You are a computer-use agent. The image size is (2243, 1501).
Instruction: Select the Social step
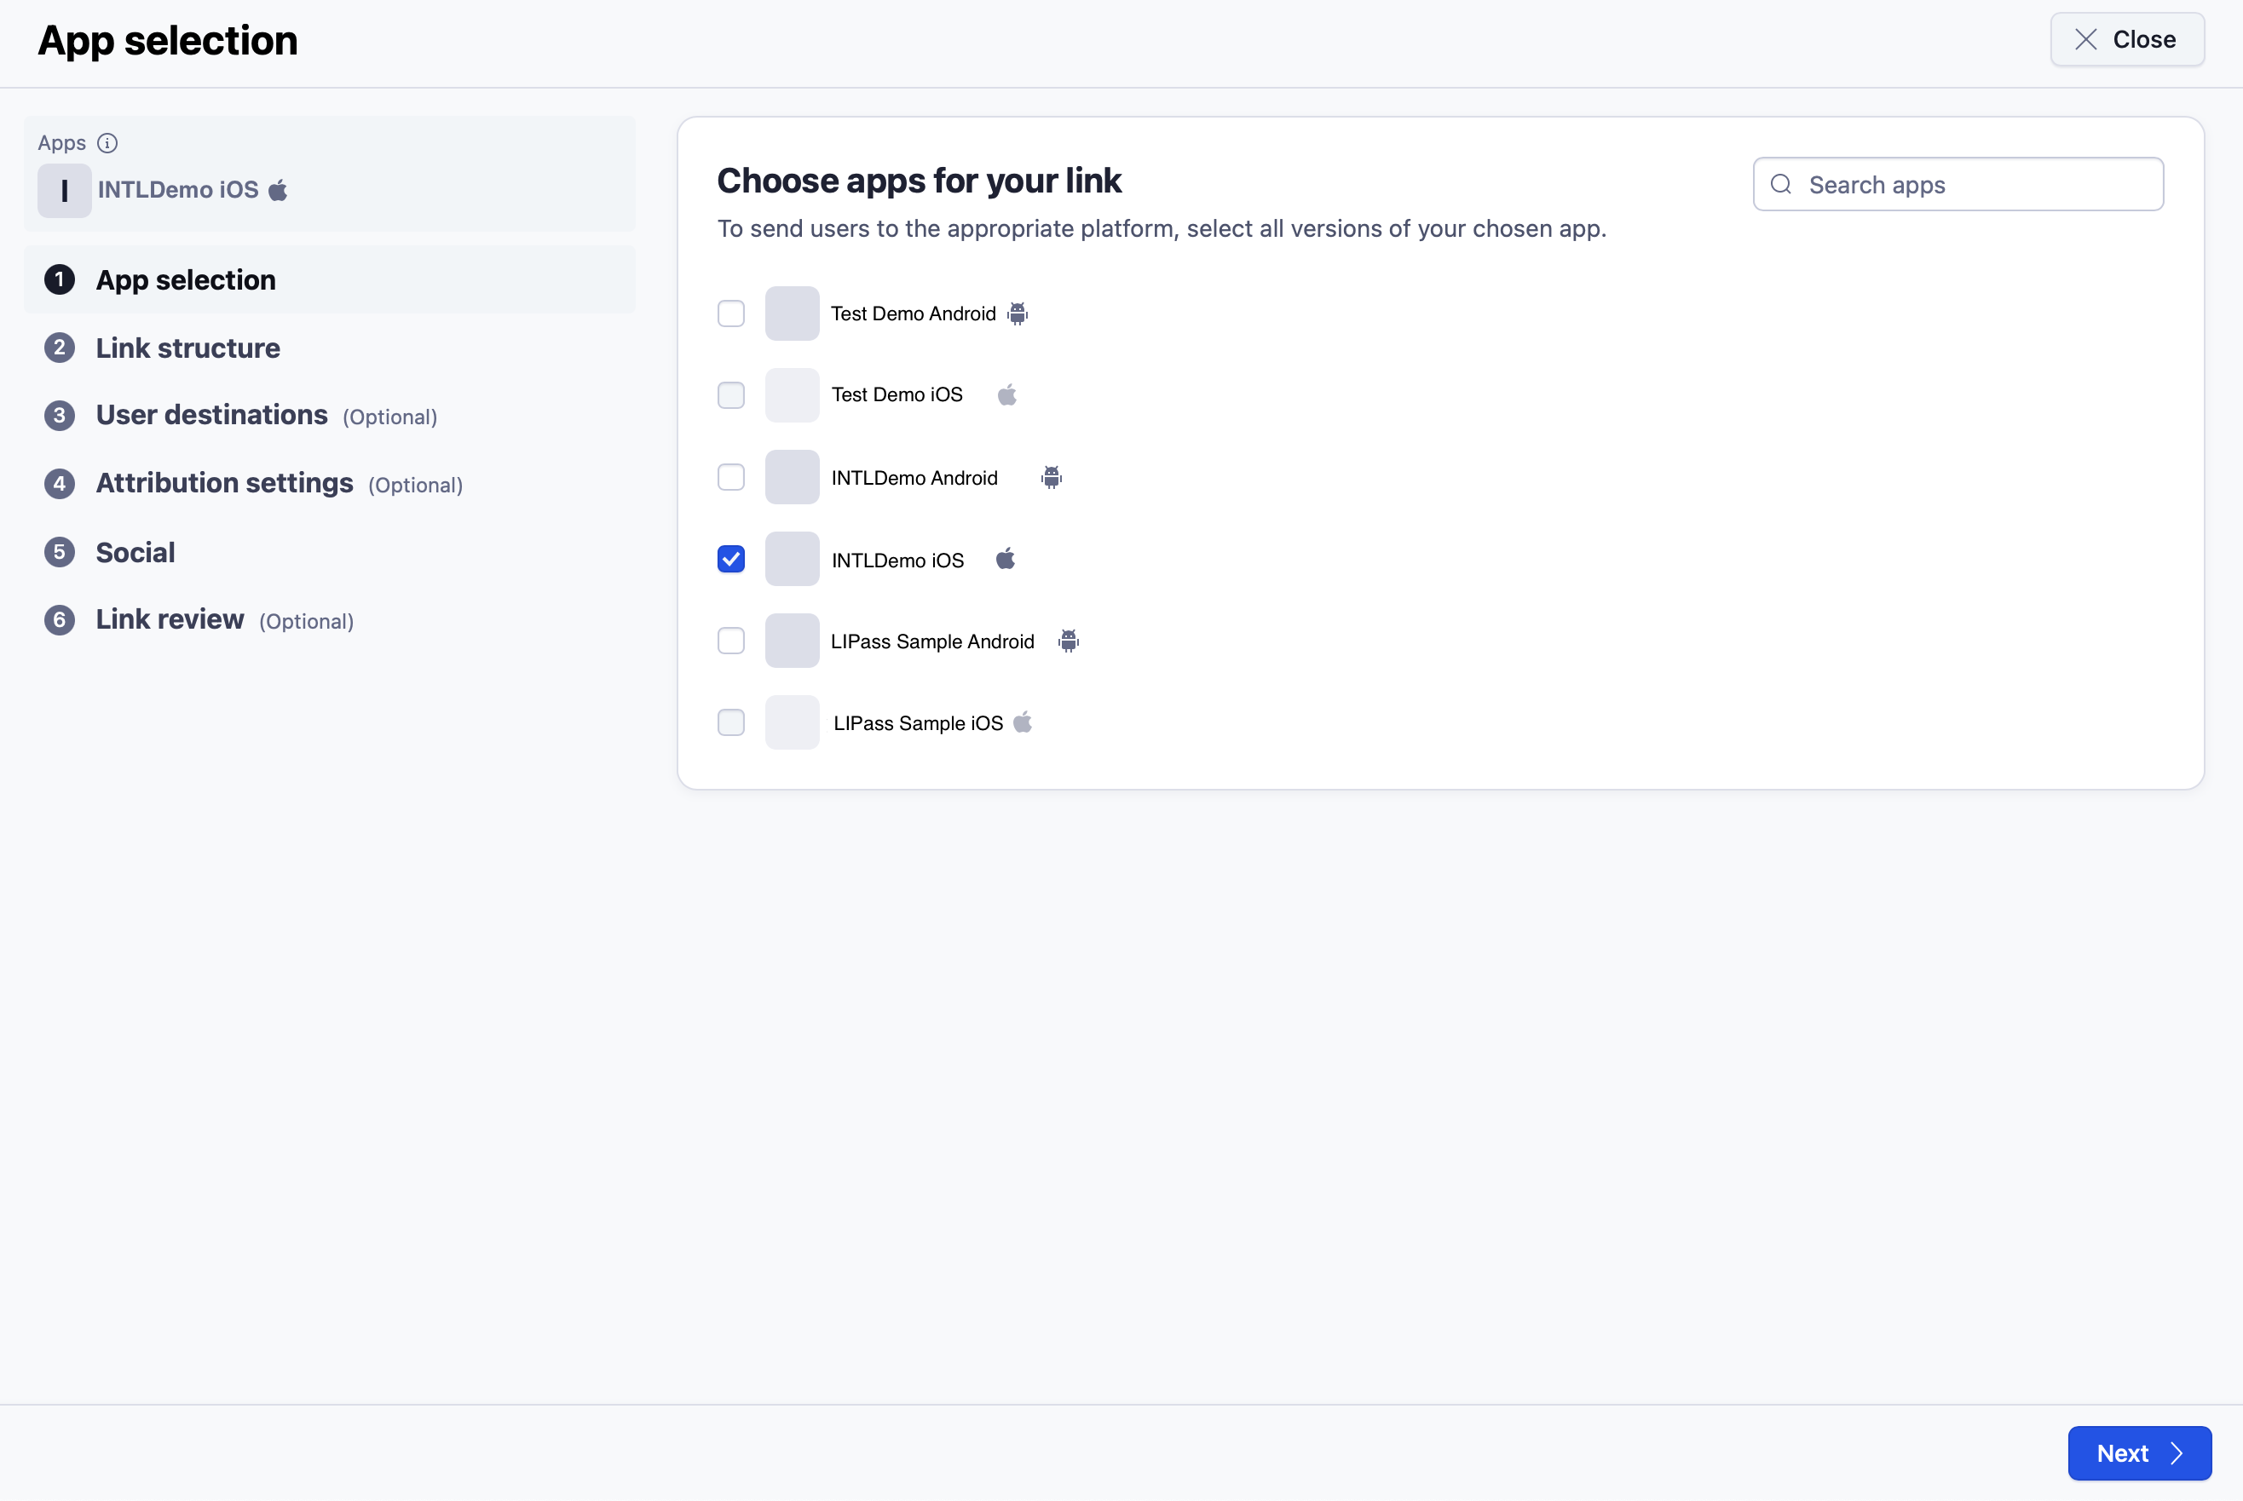(135, 552)
